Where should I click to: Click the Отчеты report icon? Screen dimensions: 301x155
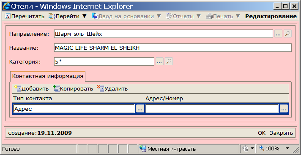(169, 16)
